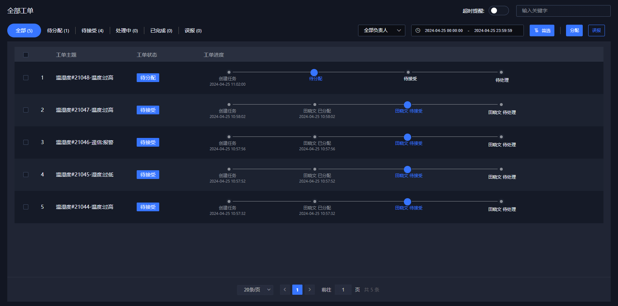Click active 待接受 node for 温湿度#21047
The width and height of the screenshot is (618, 306).
[x=408, y=105]
